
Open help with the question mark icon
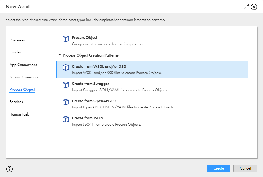[x=9, y=169]
